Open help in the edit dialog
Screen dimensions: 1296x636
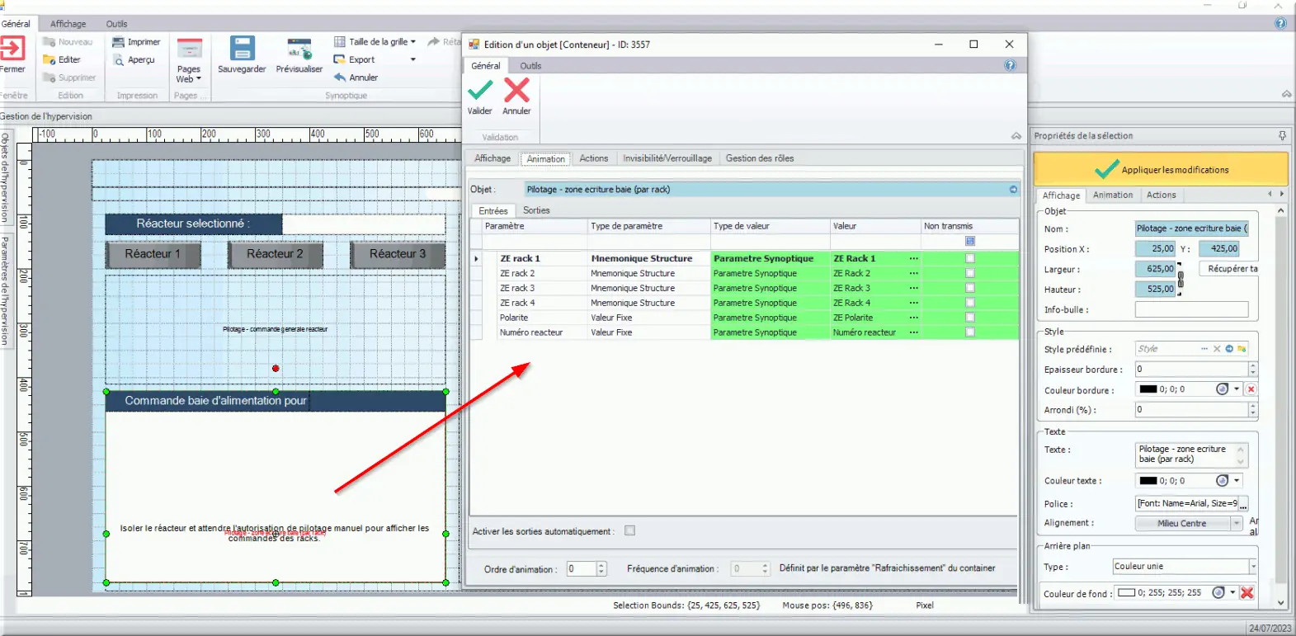click(x=1010, y=65)
